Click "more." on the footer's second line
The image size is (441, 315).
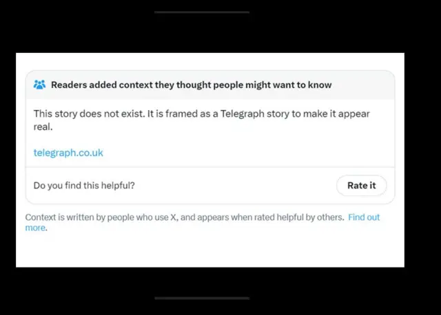[x=36, y=228]
